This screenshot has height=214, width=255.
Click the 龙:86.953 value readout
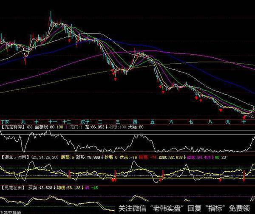[x=95, y=126]
